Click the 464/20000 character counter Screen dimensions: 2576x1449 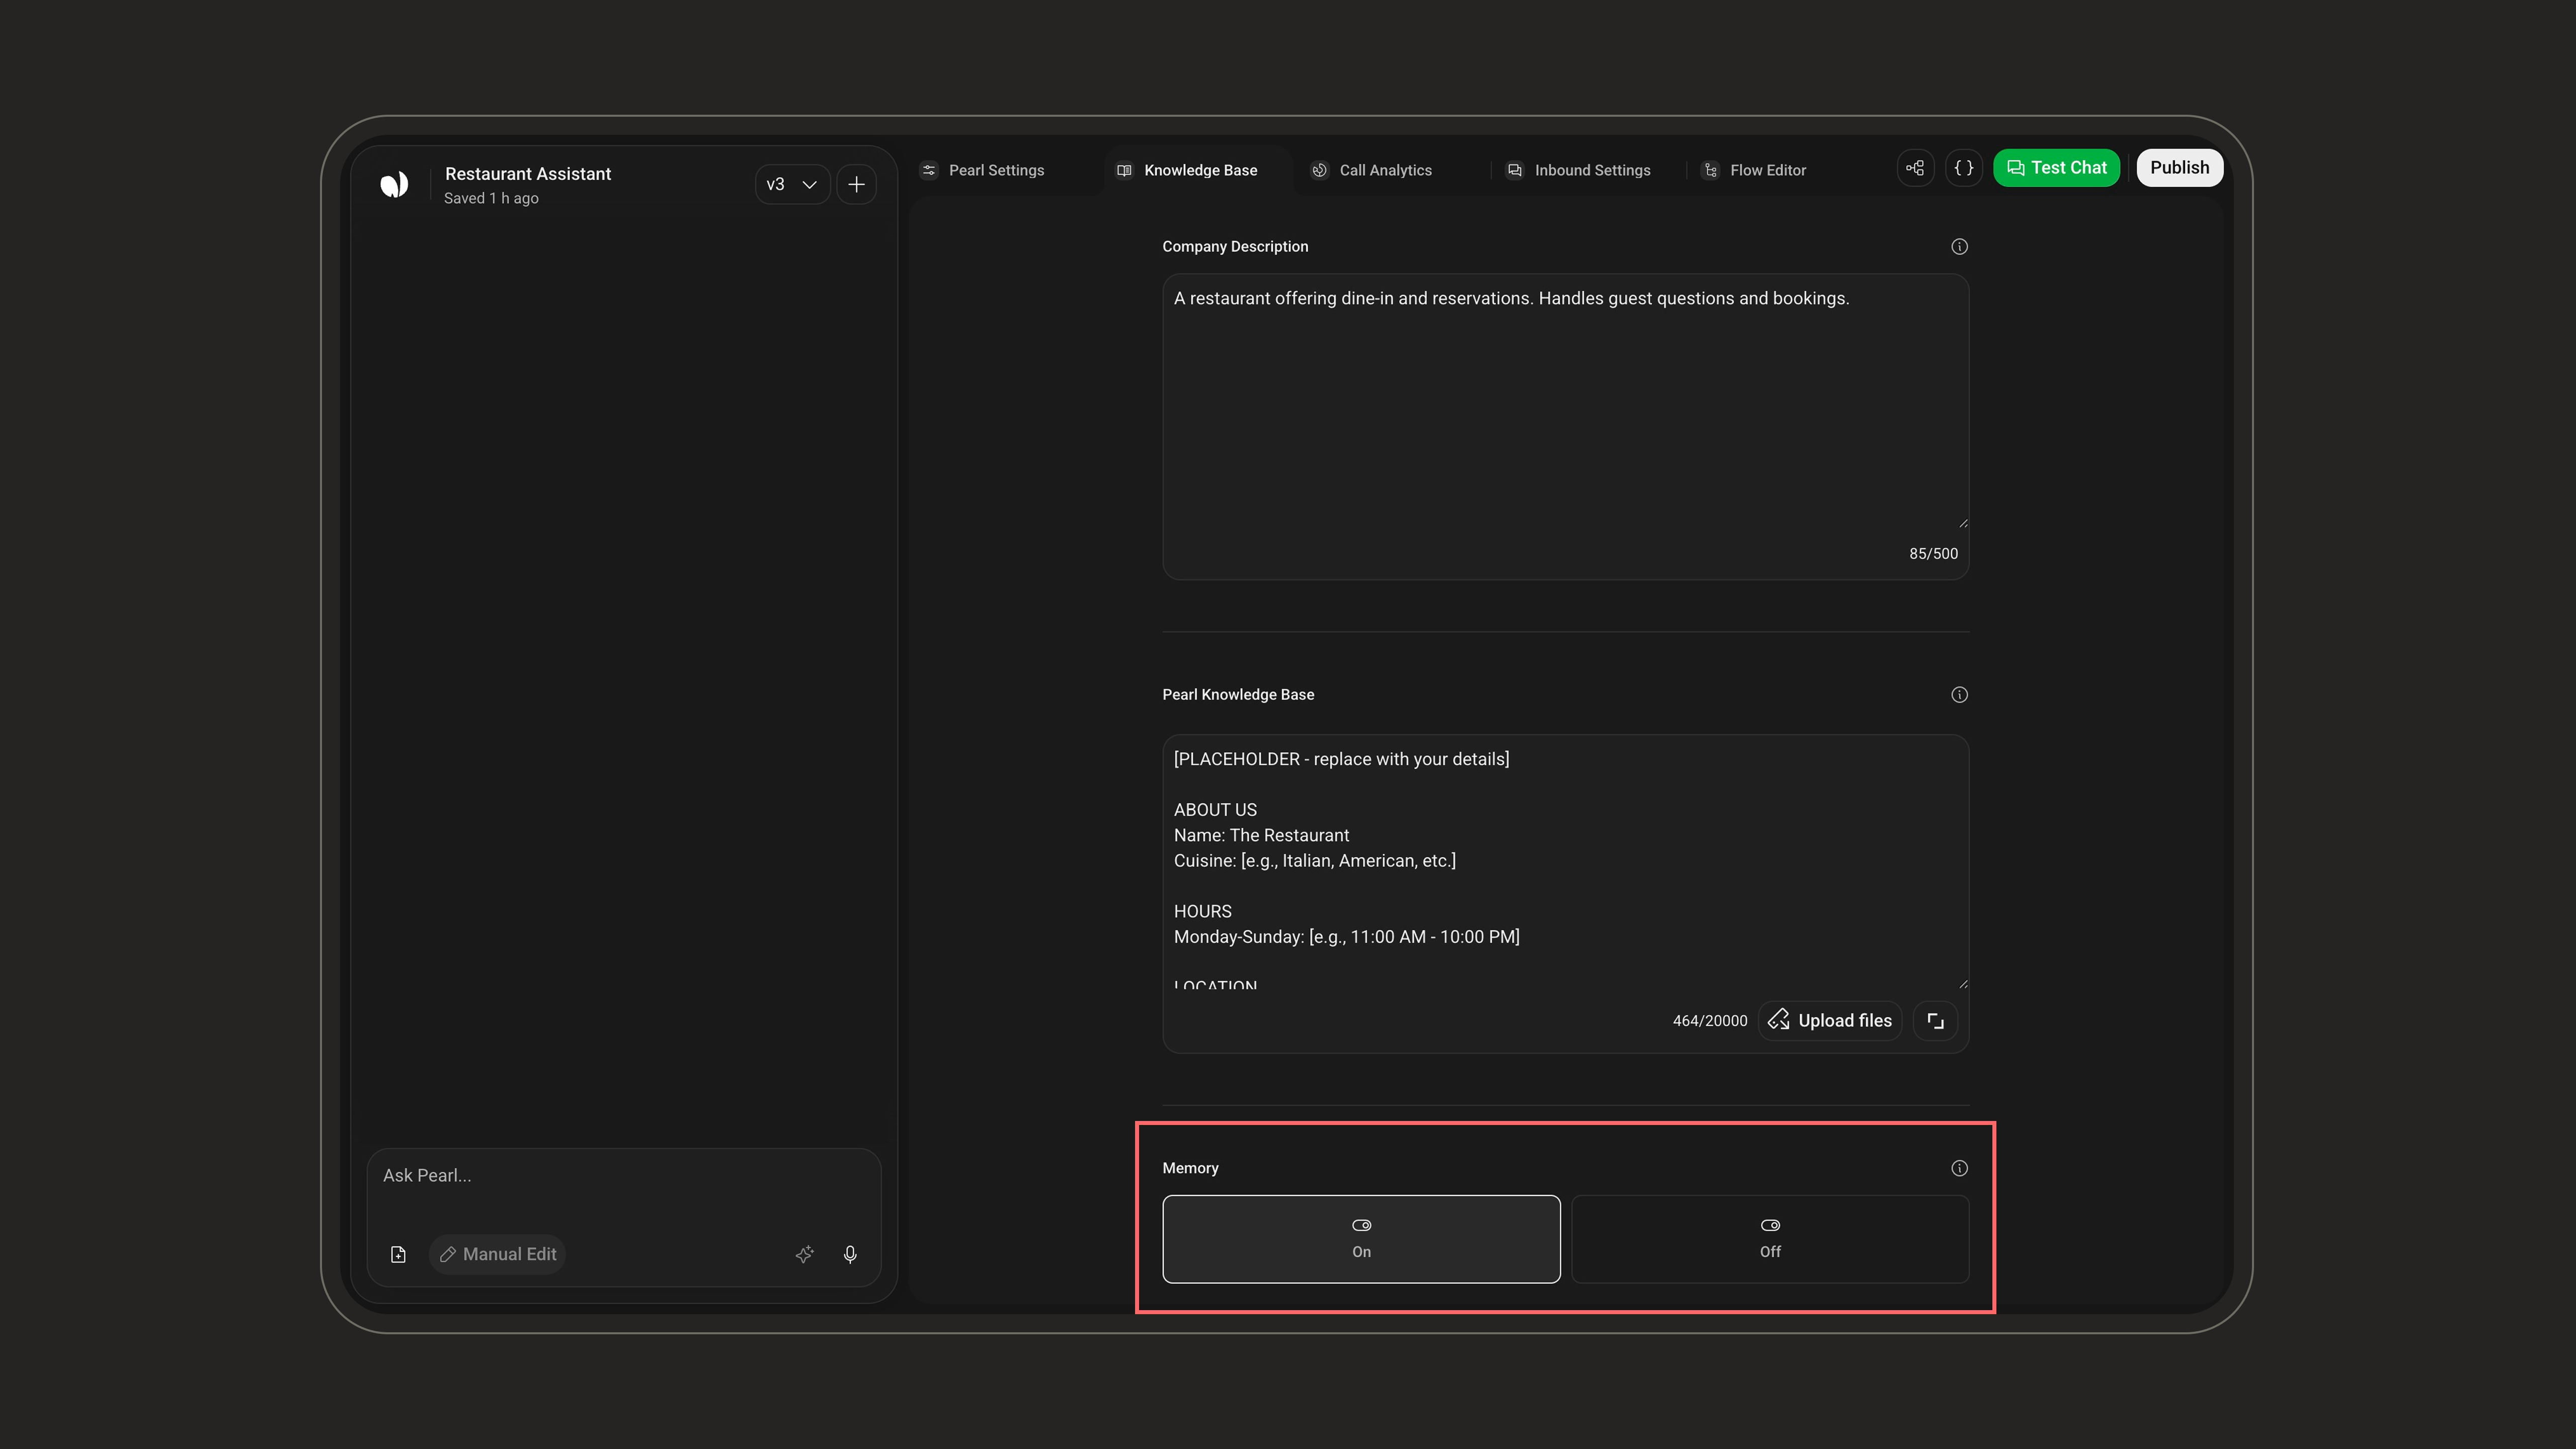click(x=1710, y=1021)
